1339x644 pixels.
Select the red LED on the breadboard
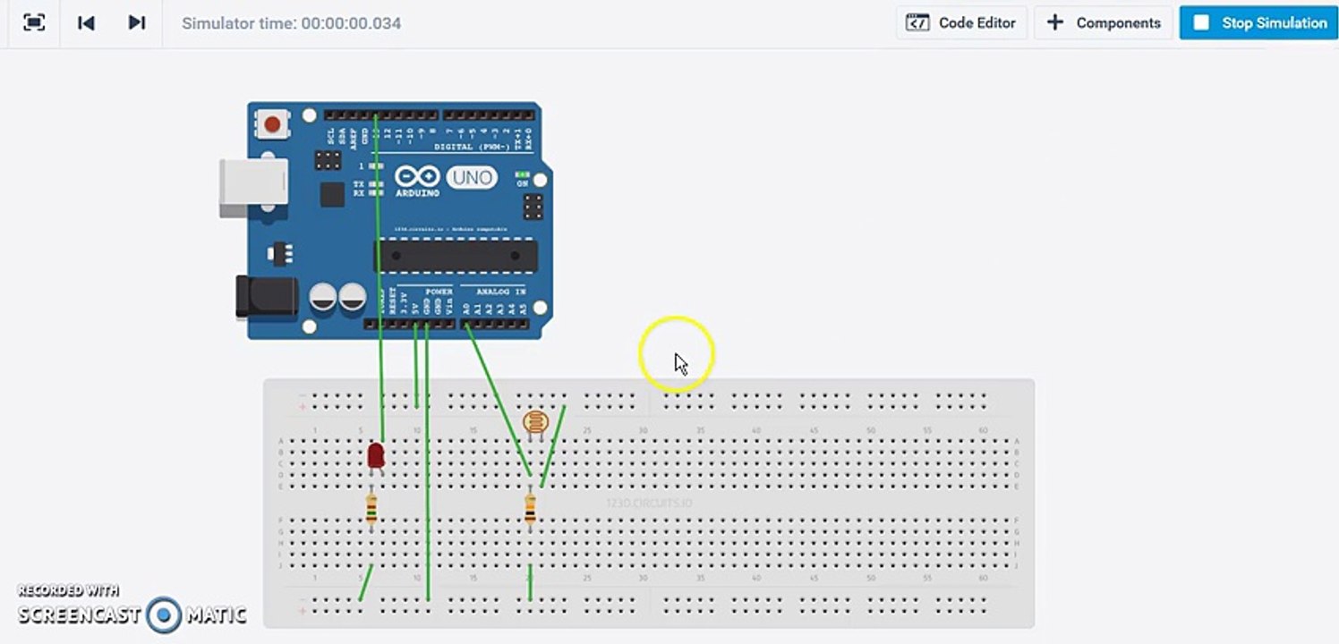376,456
